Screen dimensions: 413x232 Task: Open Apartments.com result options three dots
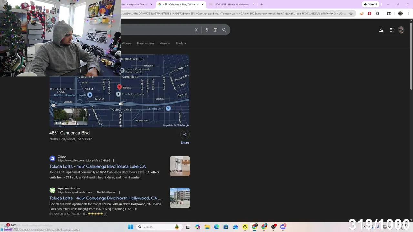pos(119,192)
